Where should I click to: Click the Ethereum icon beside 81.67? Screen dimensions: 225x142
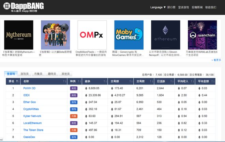coord(112,109)
